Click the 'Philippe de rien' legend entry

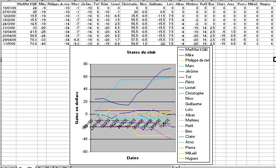(x=194, y=60)
